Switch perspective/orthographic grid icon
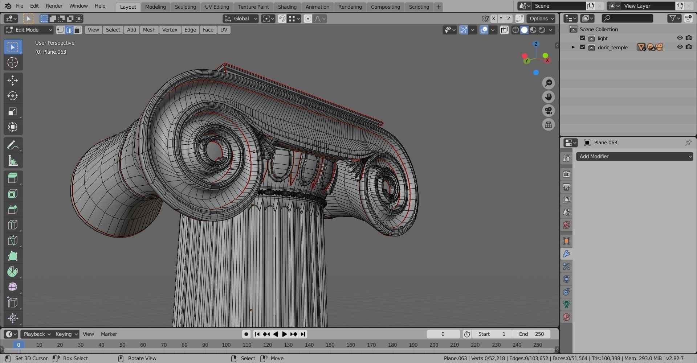The height and width of the screenshot is (363, 697). coord(549,124)
